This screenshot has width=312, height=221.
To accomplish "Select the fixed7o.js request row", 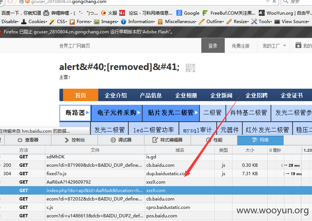I will coord(156,174).
